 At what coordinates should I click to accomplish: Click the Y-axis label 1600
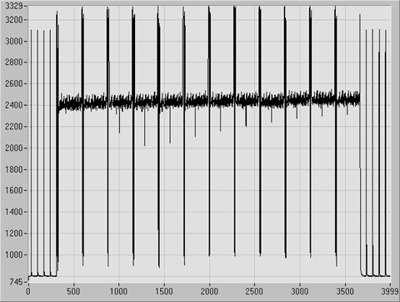14,190
